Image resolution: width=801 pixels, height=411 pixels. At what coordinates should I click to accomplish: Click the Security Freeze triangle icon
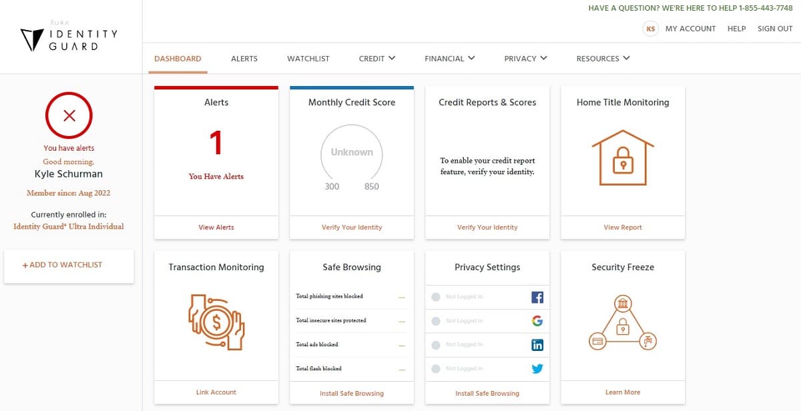[623, 323]
